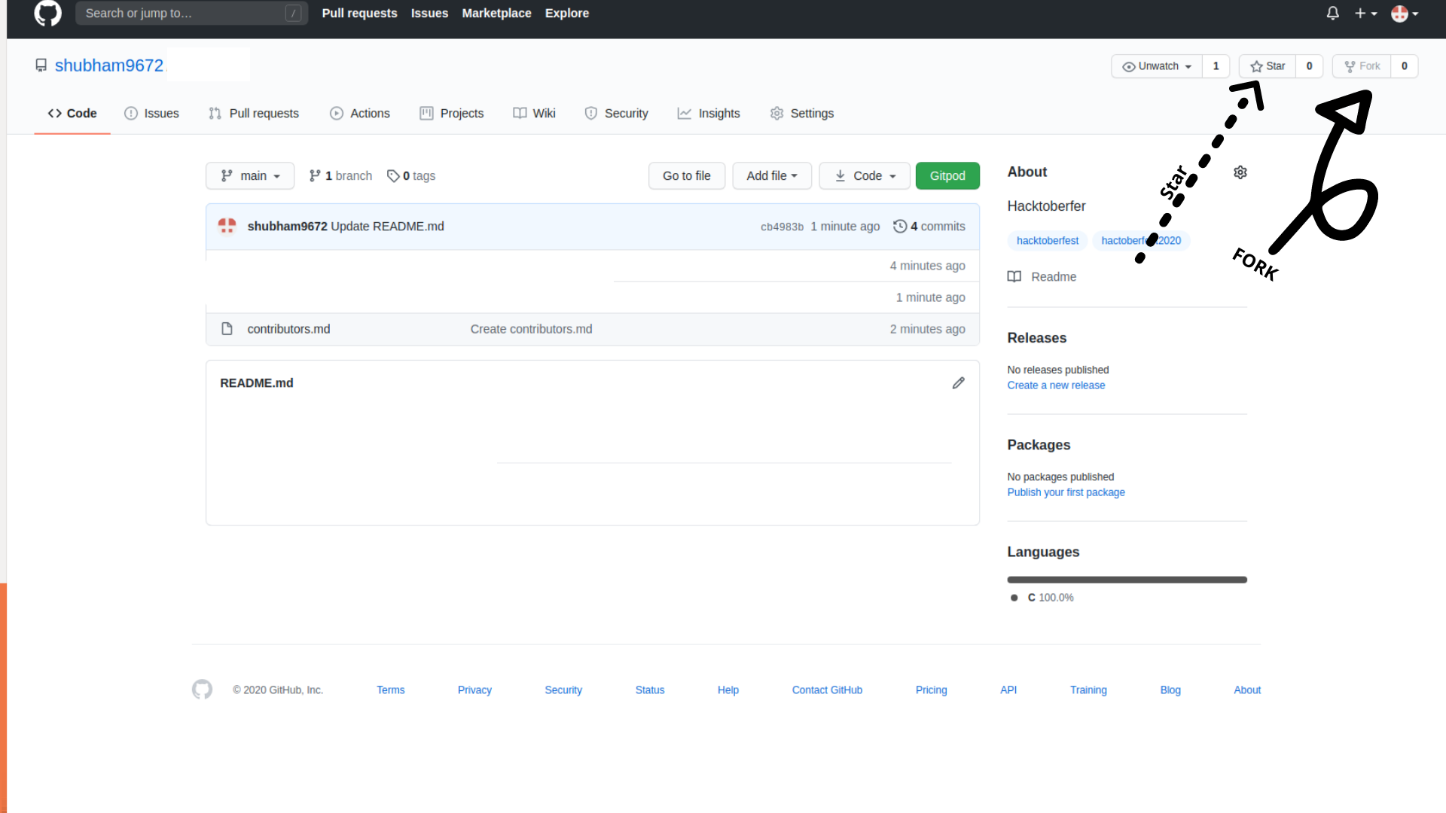Click the green Gitpod button
The width and height of the screenshot is (1446, 813).
(947, 175)
